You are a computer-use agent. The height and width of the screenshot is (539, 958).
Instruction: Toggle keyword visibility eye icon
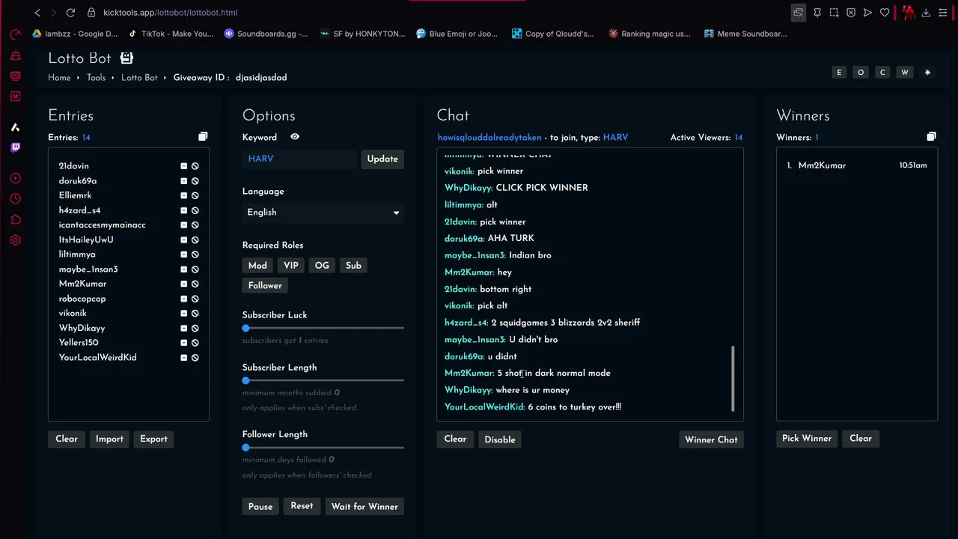tap(295, 137)
